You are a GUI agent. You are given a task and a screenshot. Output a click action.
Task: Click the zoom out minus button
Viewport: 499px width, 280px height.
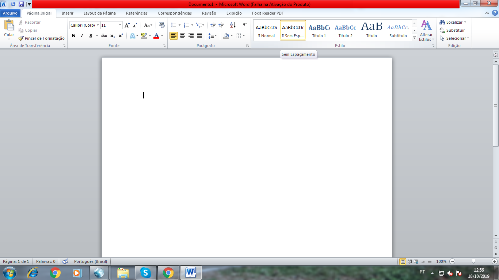click(x=452, y=261)
